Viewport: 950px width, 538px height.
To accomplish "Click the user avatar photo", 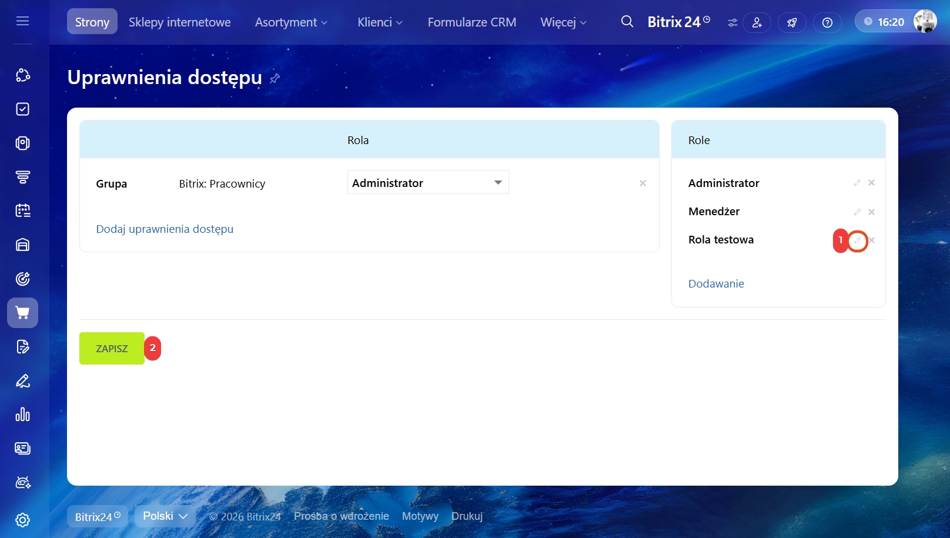I will click(x=924, y=22).
